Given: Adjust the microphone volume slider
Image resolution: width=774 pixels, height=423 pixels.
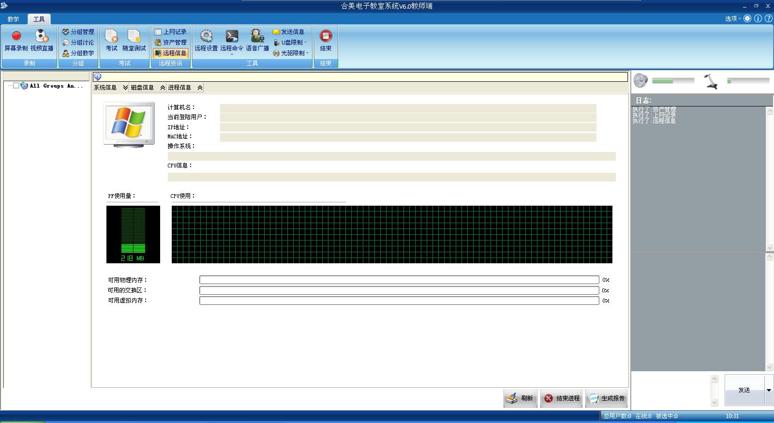Looking at the screenshot, I should pyautogui.click(x=748, y=81).
